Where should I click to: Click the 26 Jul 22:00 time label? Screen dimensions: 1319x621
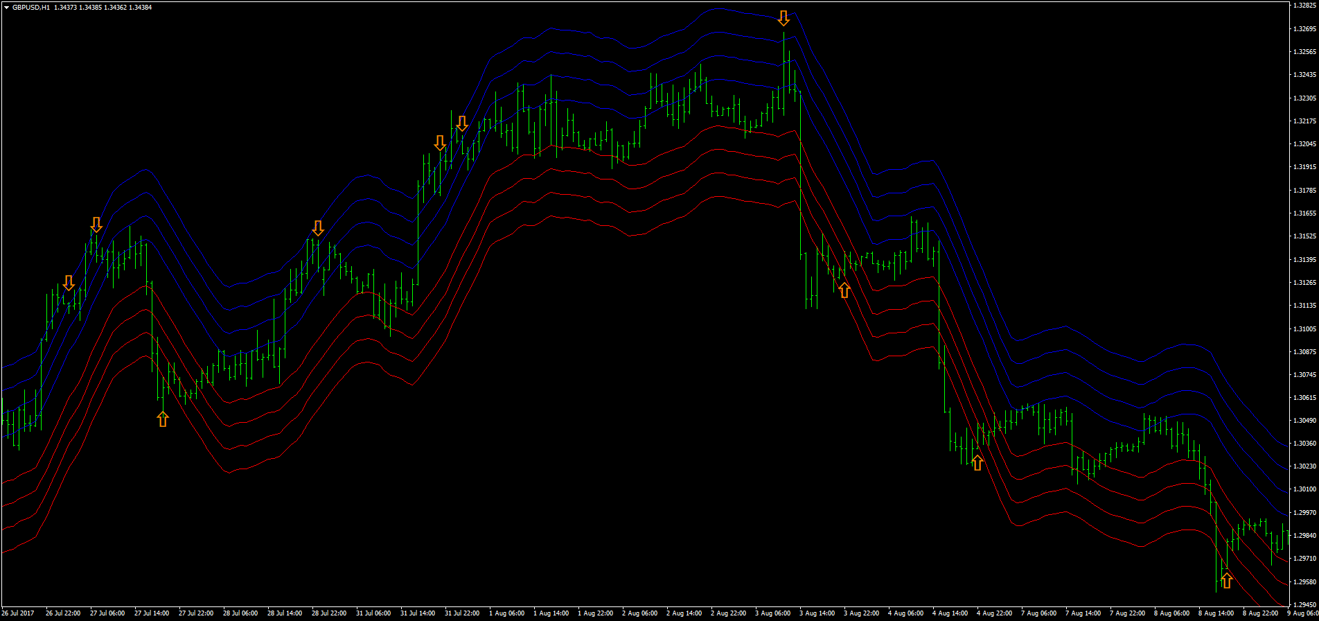tap(63, 613)
